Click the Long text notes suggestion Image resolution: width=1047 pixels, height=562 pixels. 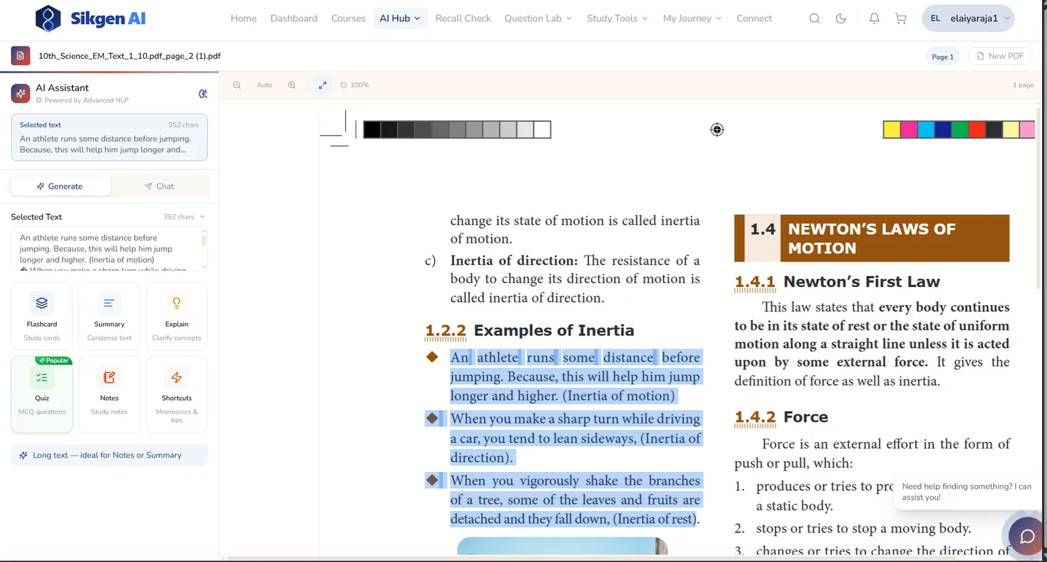click(109, 455)
